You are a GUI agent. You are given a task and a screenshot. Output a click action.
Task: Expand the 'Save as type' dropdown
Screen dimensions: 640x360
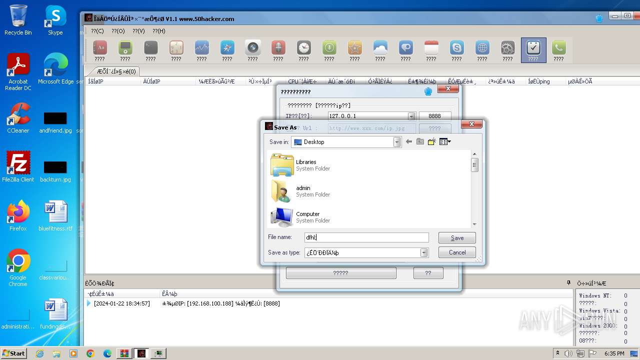pyautogui.click(x=424, y=252)
